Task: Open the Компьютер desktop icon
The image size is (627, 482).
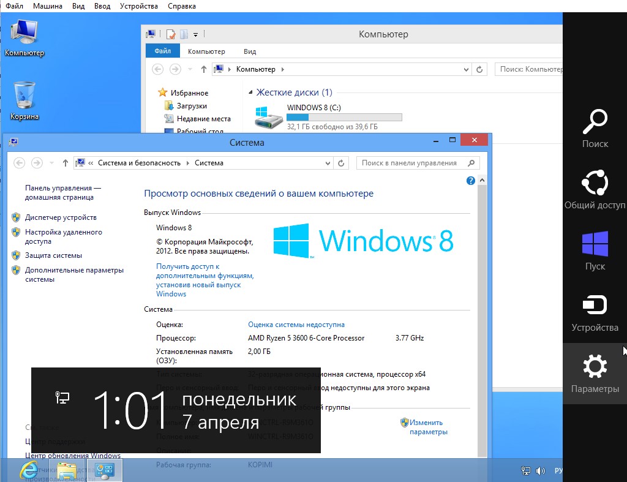Action: (24, 39)
